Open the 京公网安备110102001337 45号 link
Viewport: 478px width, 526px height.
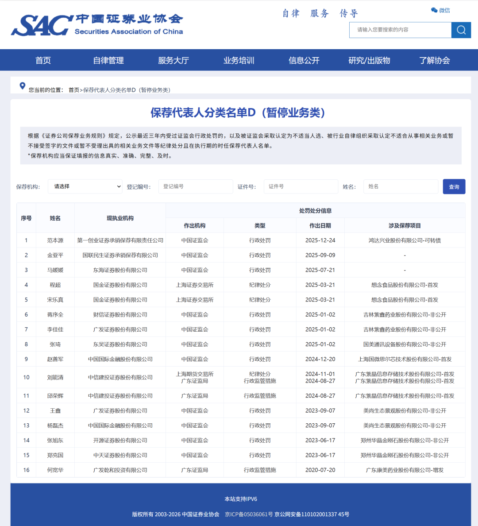312,514
